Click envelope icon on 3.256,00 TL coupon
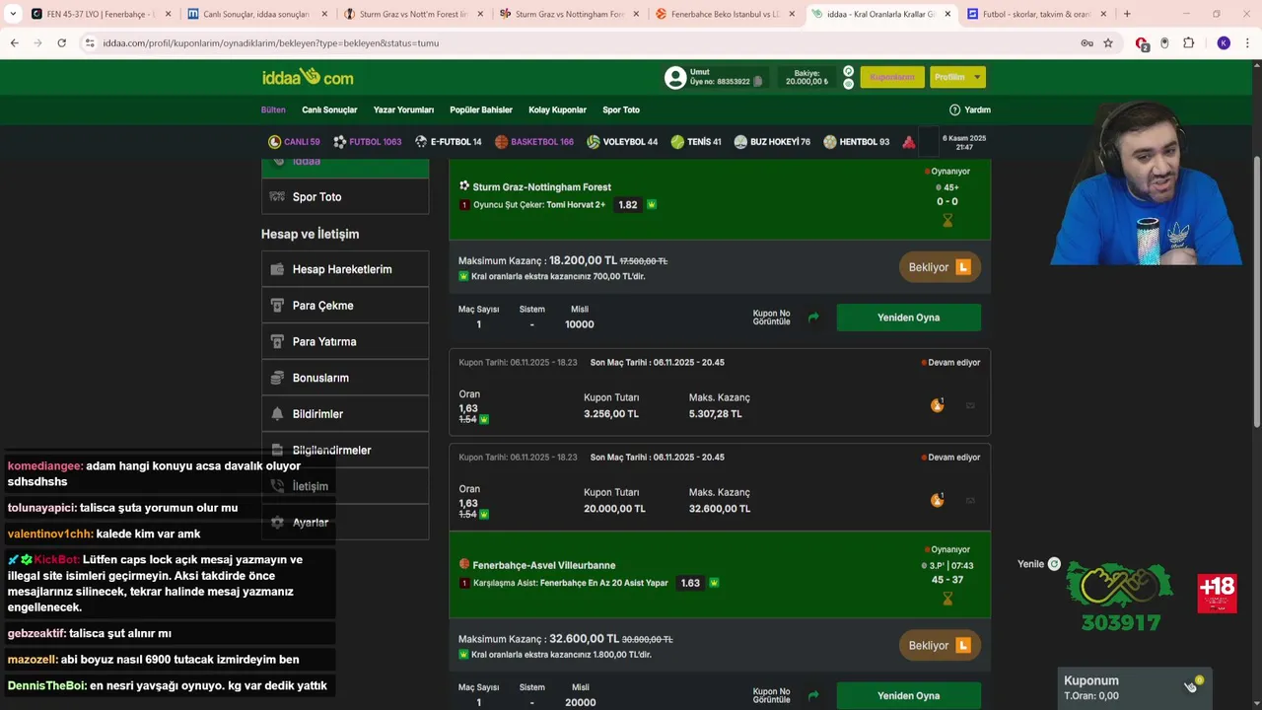 (x=970, y=405)
